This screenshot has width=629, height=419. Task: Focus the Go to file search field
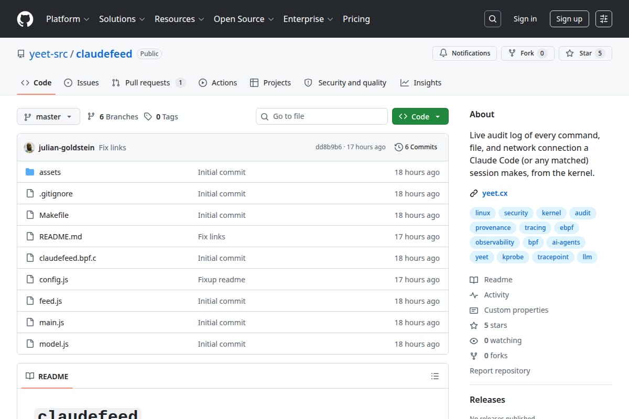(x=322, y=116)
